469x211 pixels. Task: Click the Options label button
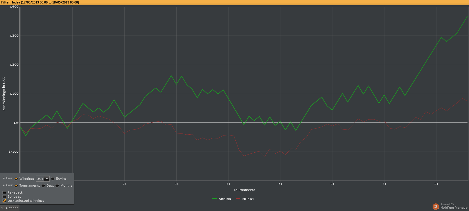click(12, 208)
